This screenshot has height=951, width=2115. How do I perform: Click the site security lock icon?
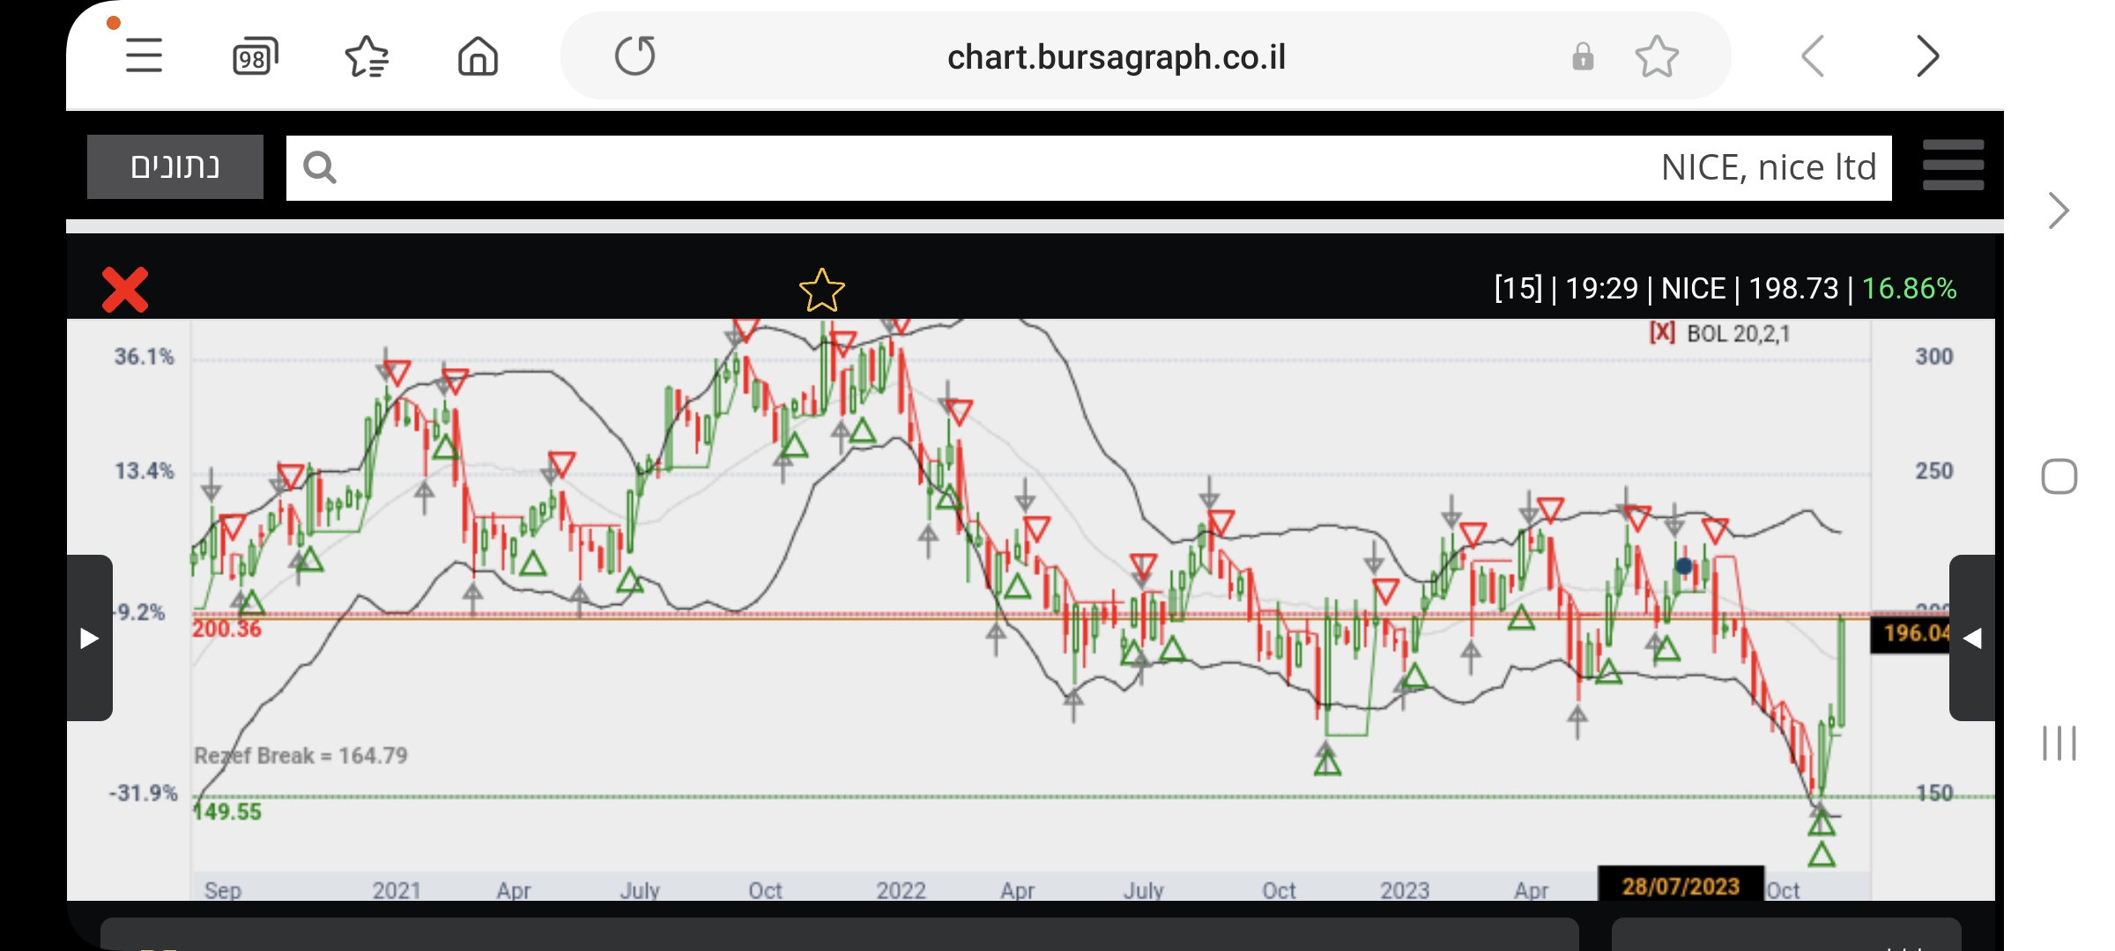click(x=1583, y=57)
